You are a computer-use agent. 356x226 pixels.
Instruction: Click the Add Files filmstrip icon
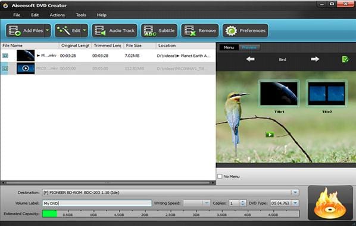click(x=14, y=30)
